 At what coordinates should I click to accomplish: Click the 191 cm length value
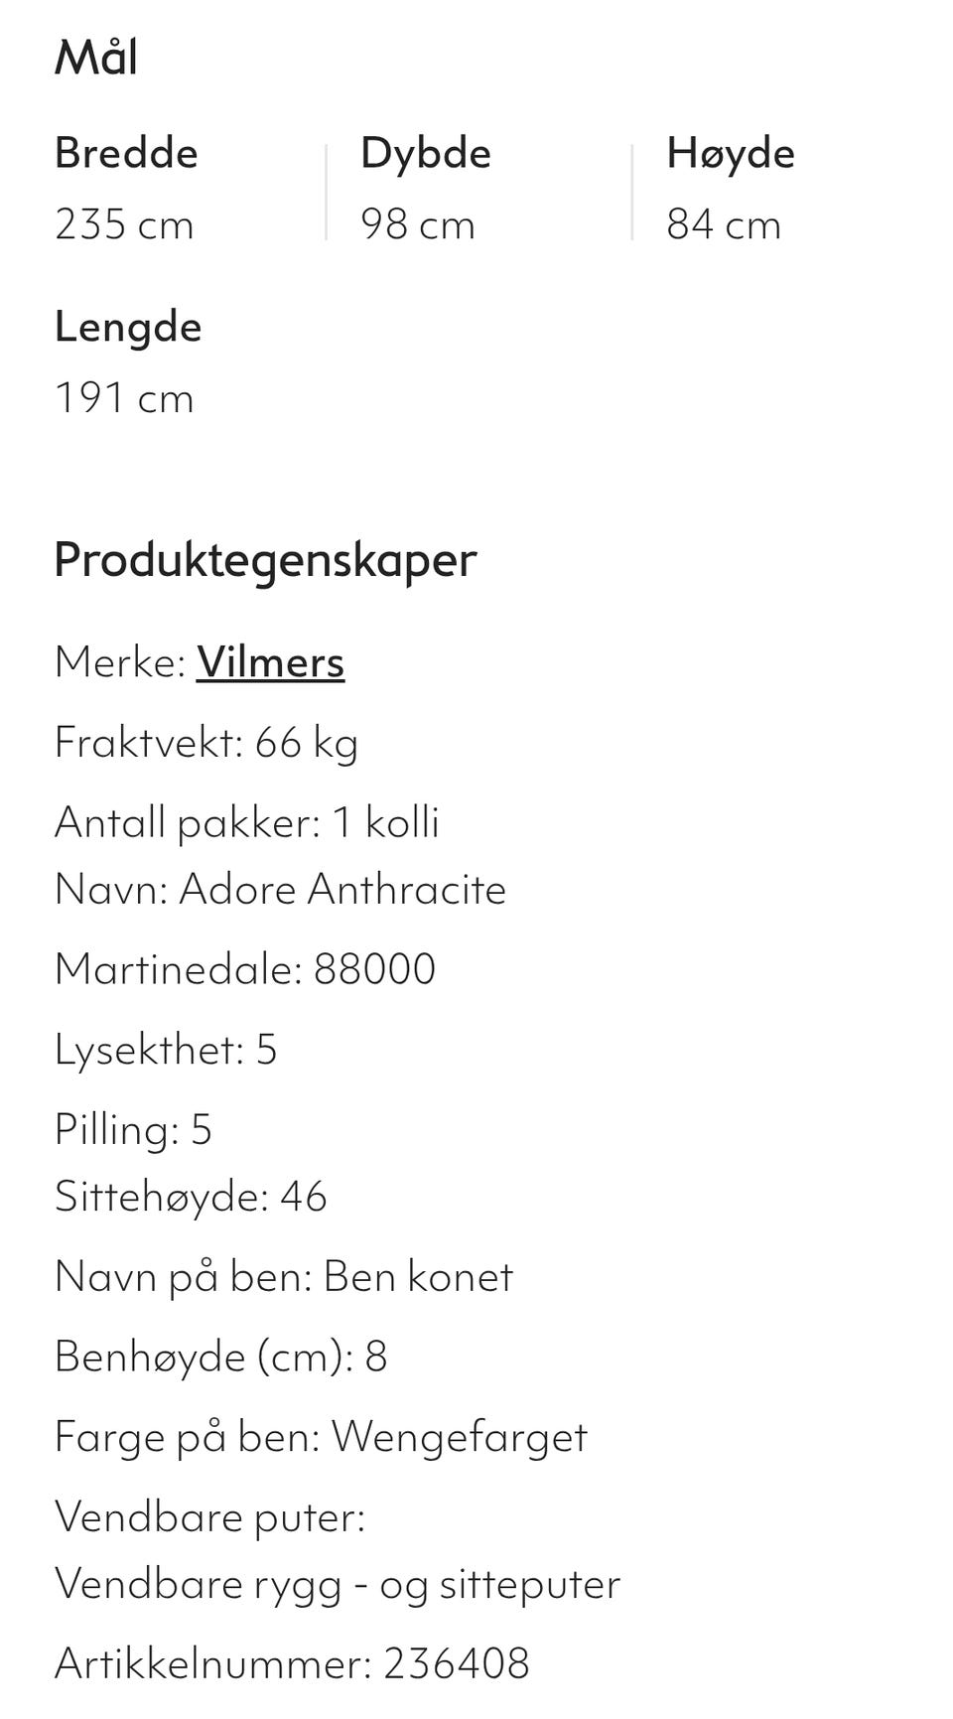pyautogui.click(x=124, y=398)
